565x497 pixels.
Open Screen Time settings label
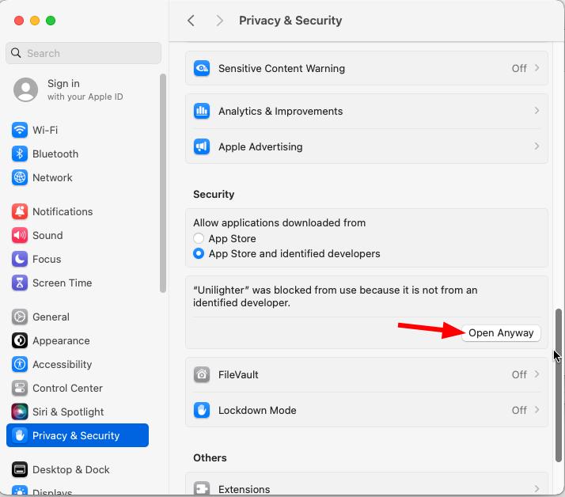[63, 283]
